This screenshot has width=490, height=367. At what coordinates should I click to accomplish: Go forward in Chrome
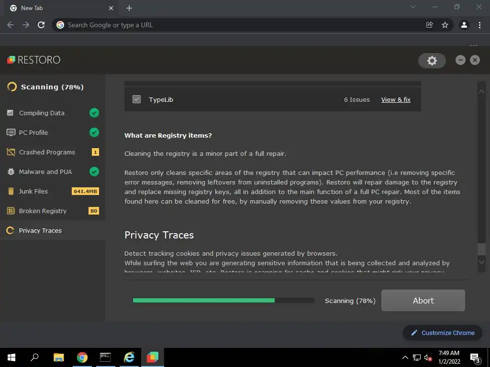(x=26, y=25)
